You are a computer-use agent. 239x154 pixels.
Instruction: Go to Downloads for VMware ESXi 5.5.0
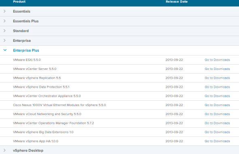(217, 60)
